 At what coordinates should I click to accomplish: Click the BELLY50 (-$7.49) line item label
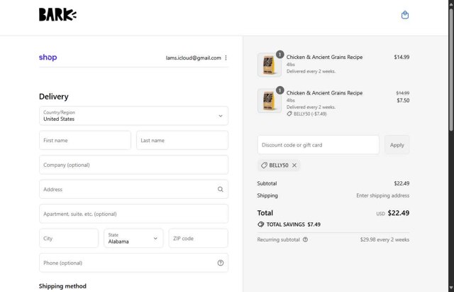[307, 114]
